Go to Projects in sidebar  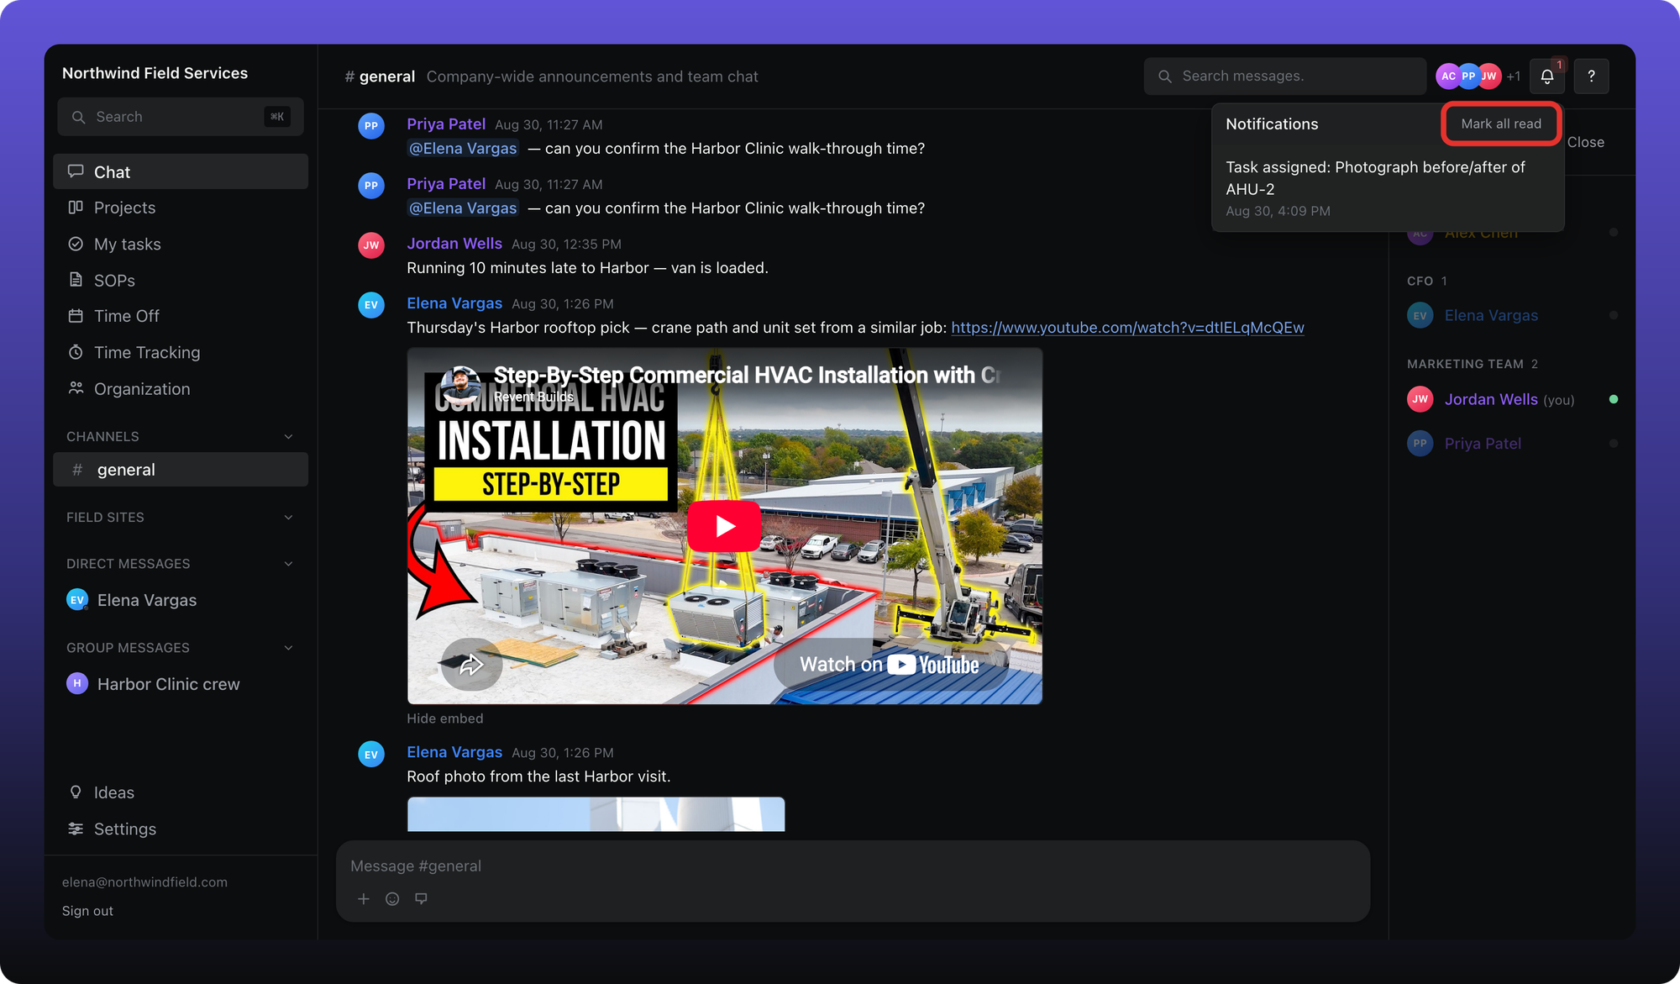click(181, 208)
